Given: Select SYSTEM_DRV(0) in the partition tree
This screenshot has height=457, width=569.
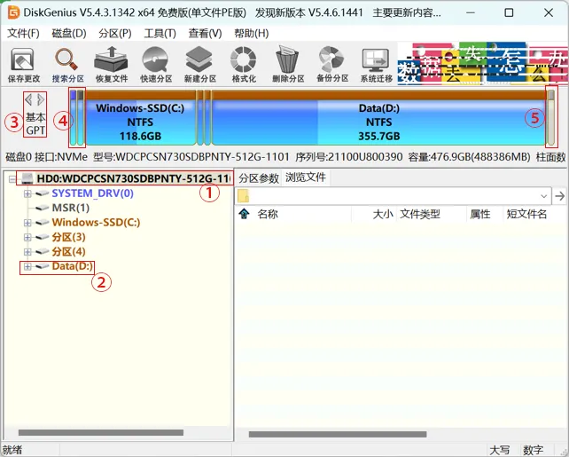Looking at the screenshot, I should (92, 193).
